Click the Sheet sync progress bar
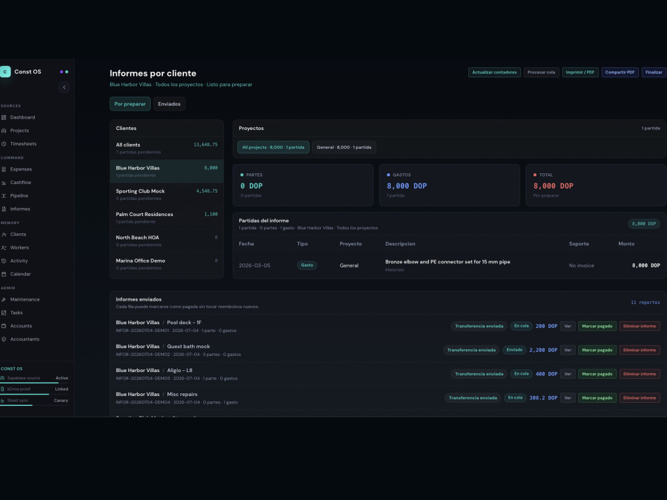 pyautogui.click(x=34, y=405)
